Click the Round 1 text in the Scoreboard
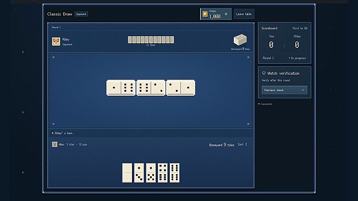Viewport: 358px width, 201px height. pyautogui.click(x=268, y=58)
